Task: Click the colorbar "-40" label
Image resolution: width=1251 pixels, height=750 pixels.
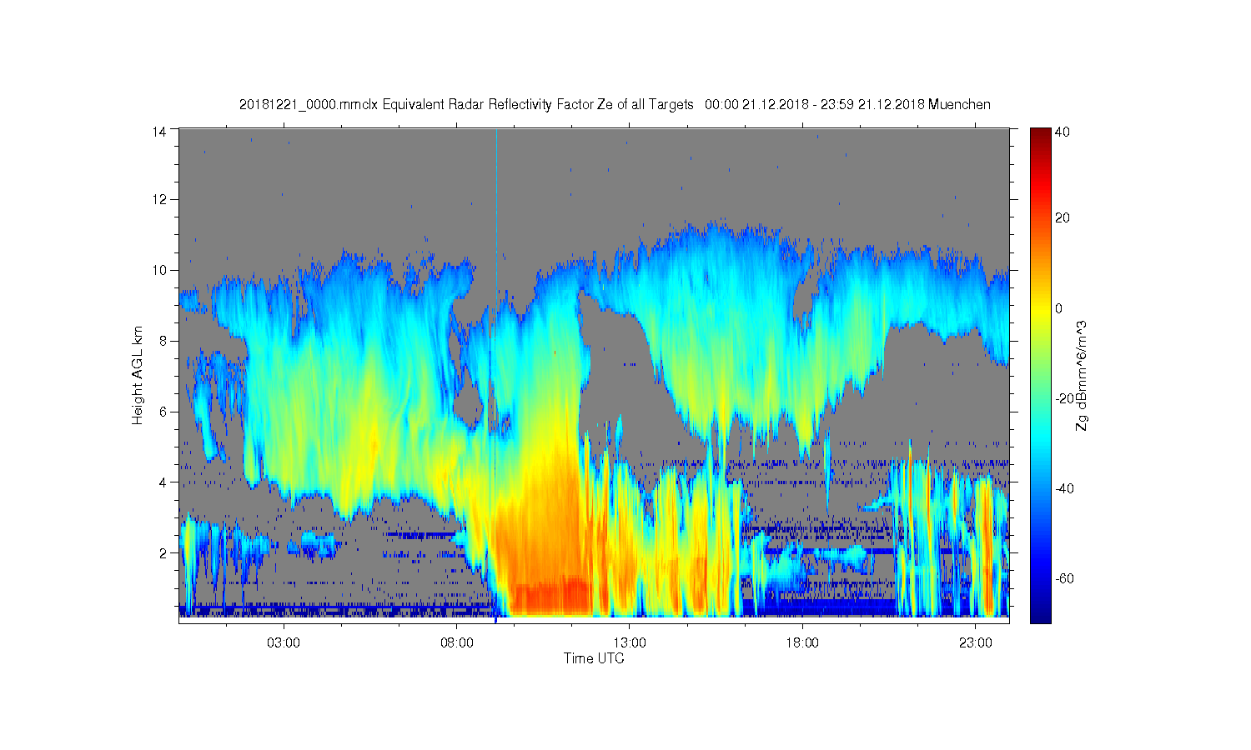Action: (x=1064, y=488)
